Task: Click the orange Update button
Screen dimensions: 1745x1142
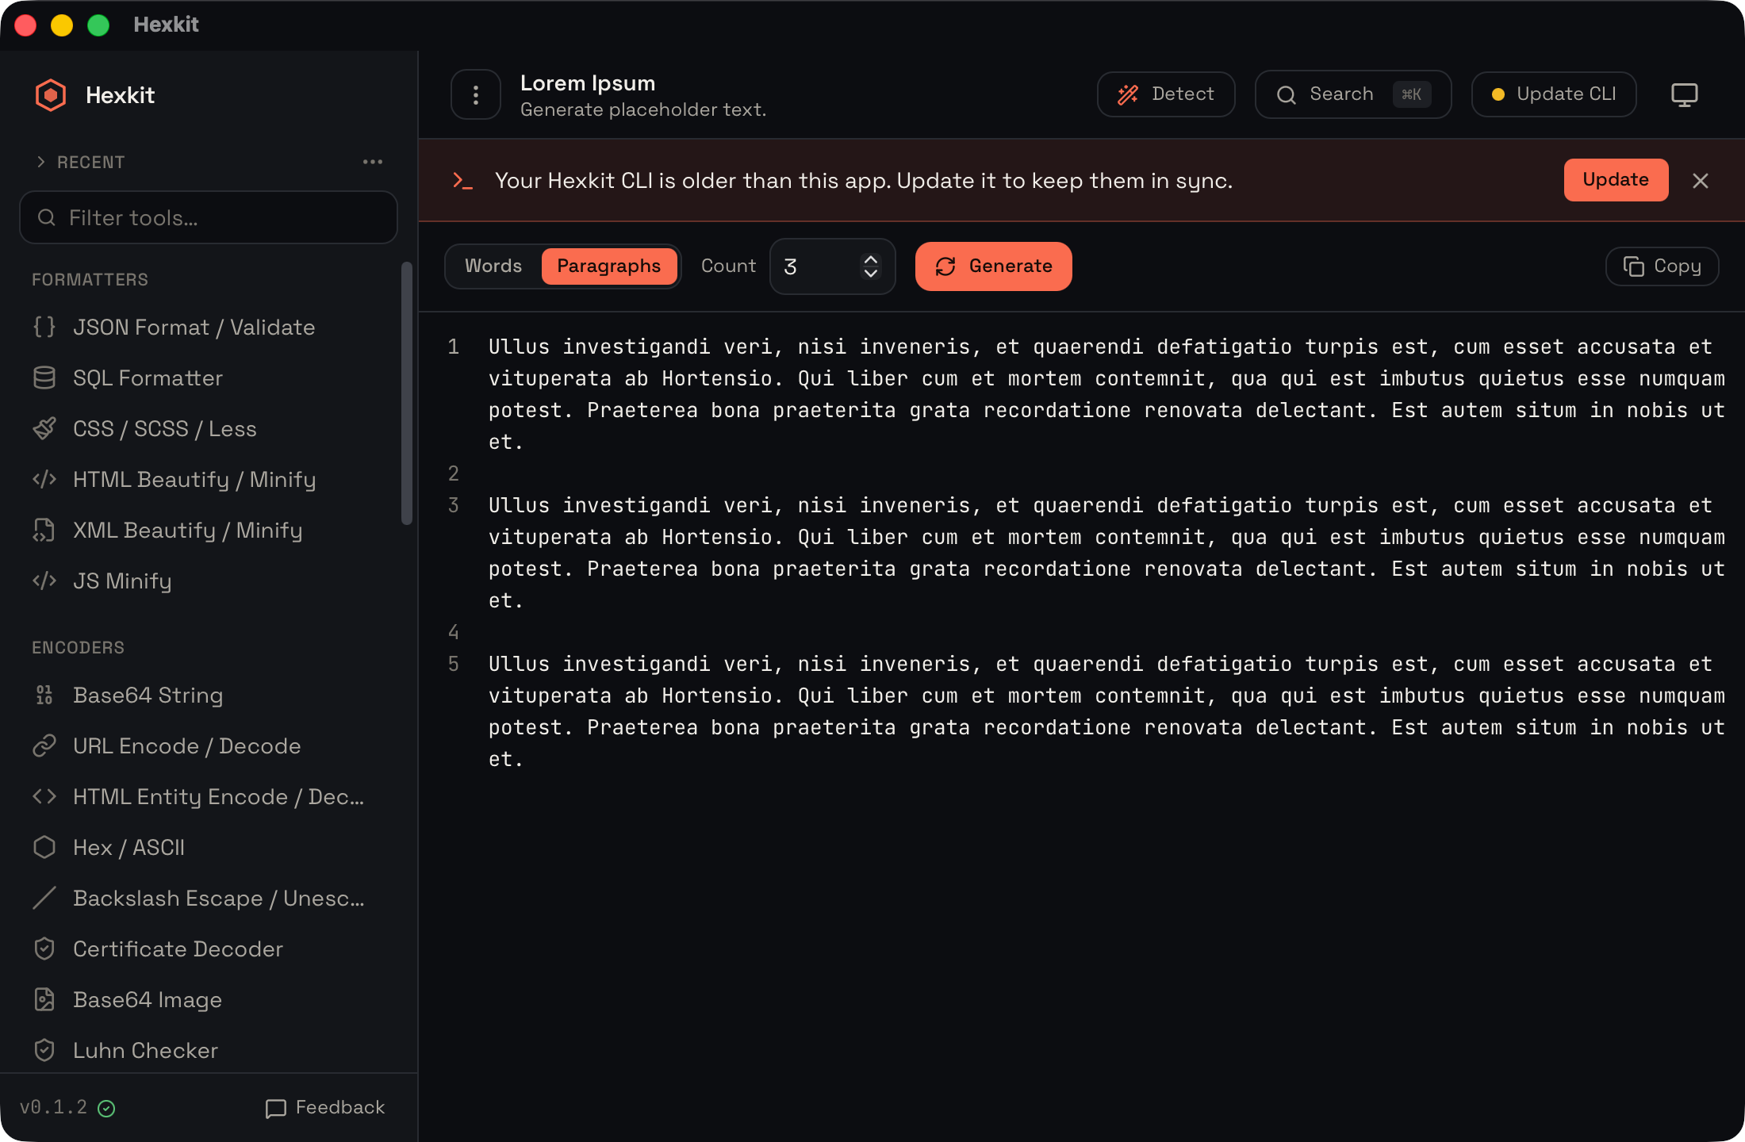Action: [x=1616, y=180]
